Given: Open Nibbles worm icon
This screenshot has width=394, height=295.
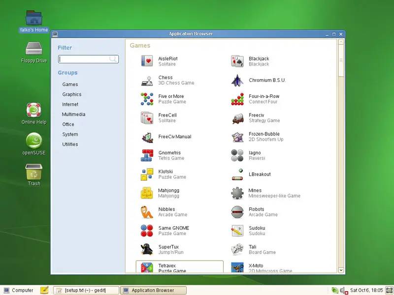Looking at the screenshot, I should click(147, 212).
